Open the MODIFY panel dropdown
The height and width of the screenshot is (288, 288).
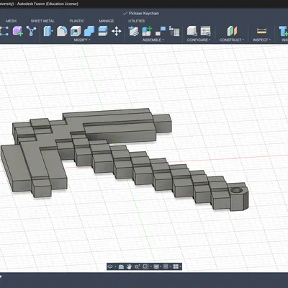[82, 40]
